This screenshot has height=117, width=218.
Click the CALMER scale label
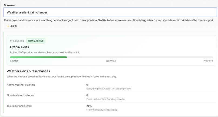click(14, 61)
